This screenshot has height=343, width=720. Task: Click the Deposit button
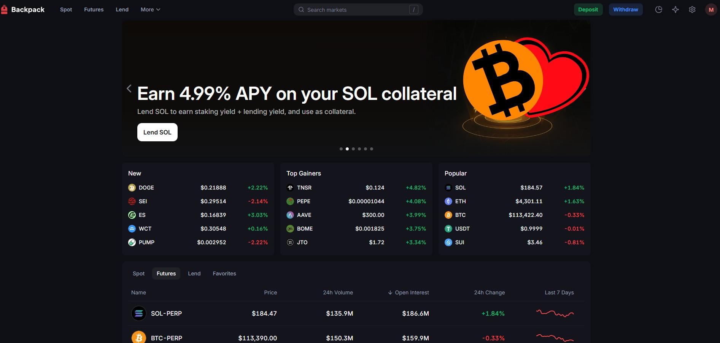pyautogui.click(x=588, y=9)
